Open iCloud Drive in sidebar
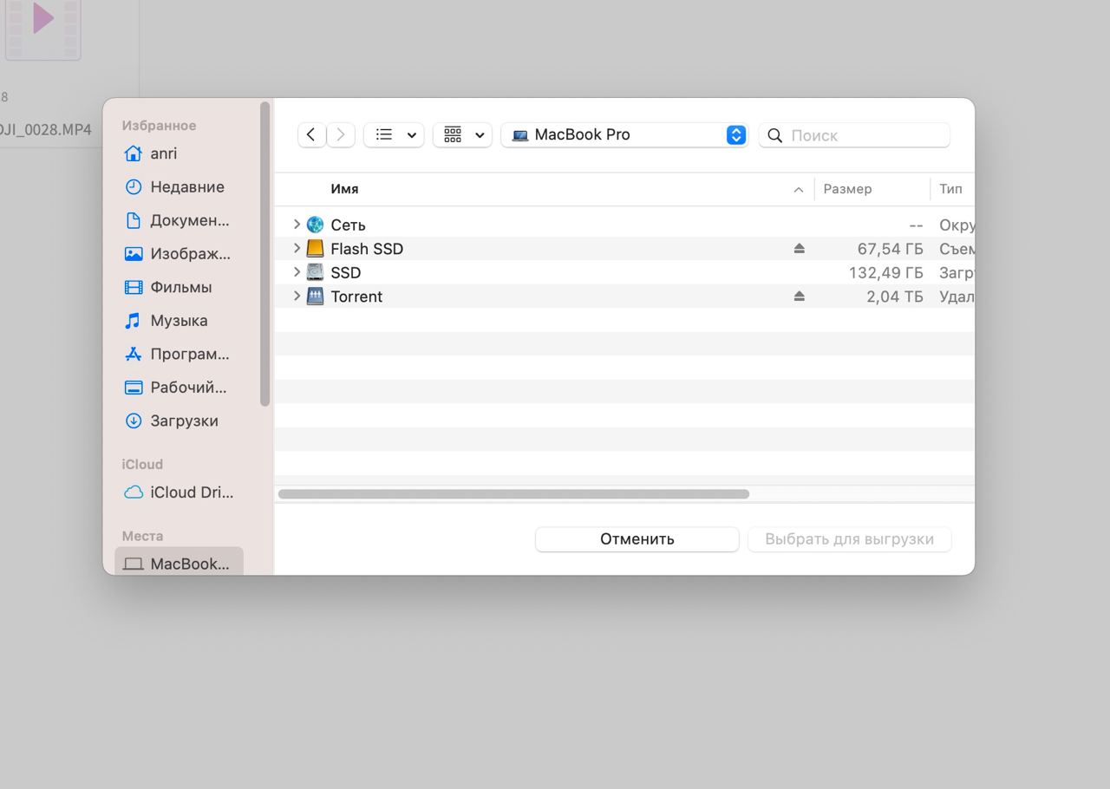This screenshot has width=1110, height=789. tap(179, 492)
